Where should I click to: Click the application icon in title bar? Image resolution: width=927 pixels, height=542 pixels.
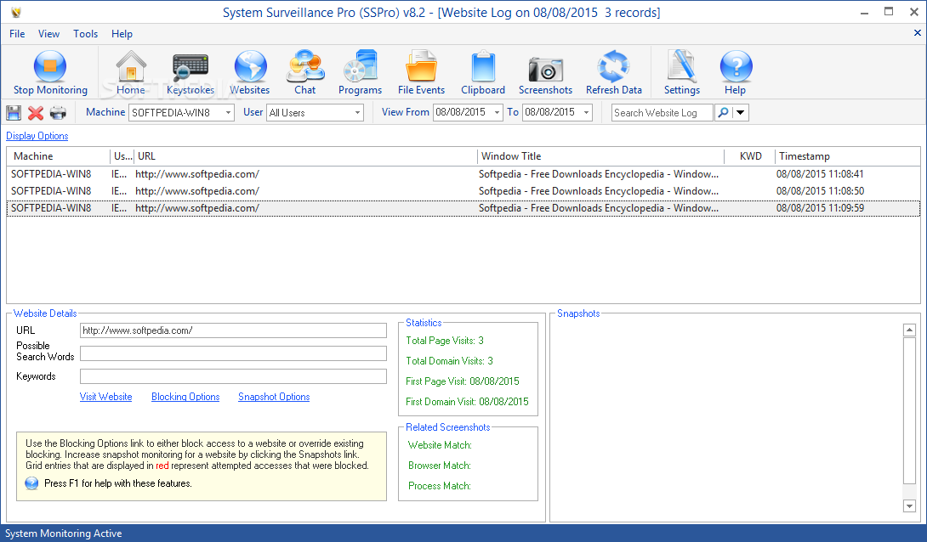coord(16,13)
